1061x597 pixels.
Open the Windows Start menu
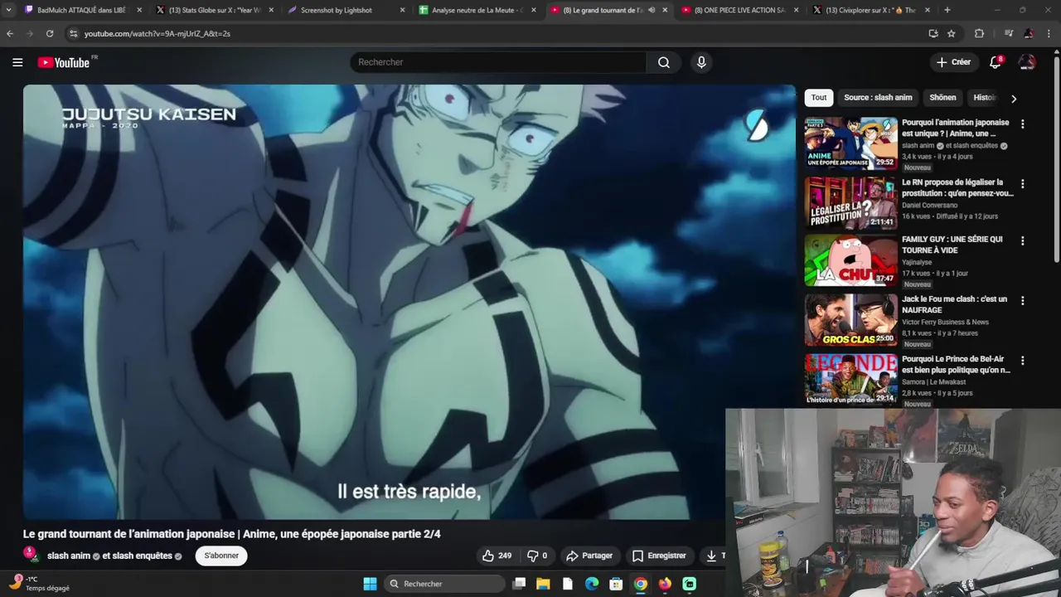click(370, 584)
